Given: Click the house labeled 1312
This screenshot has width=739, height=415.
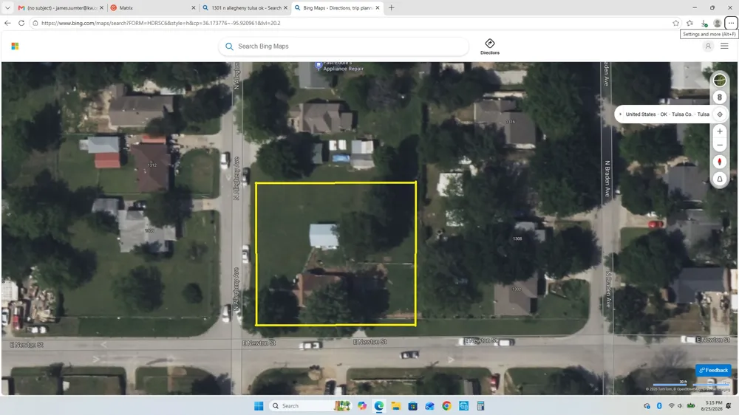Looking at the screenshot, I should [x=151, y=165].
